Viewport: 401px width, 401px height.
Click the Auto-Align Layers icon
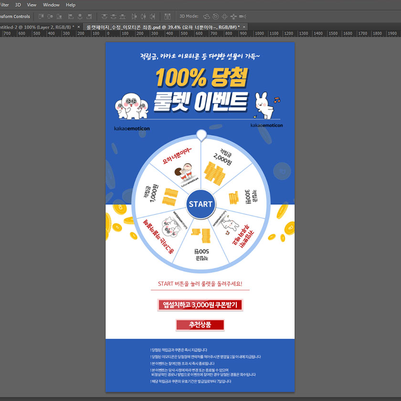168,16
